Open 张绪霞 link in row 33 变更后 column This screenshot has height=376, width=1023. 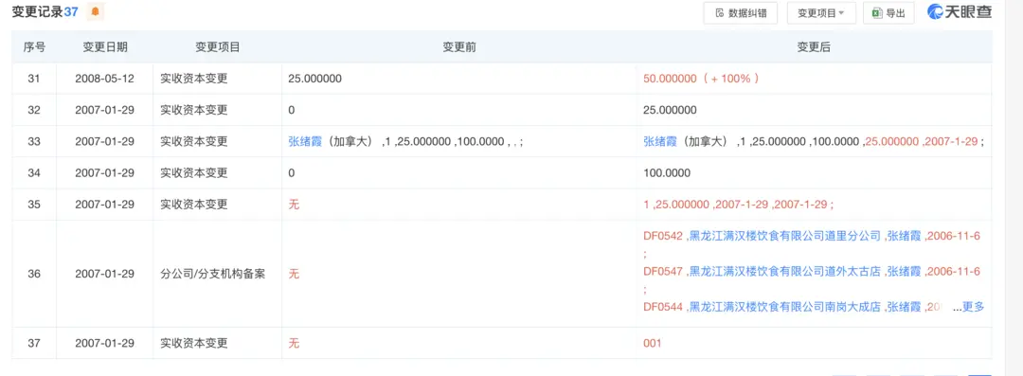tap(659, 142)
